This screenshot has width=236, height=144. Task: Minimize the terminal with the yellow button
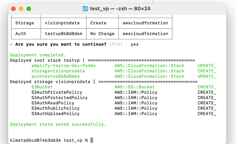(21, 9)
